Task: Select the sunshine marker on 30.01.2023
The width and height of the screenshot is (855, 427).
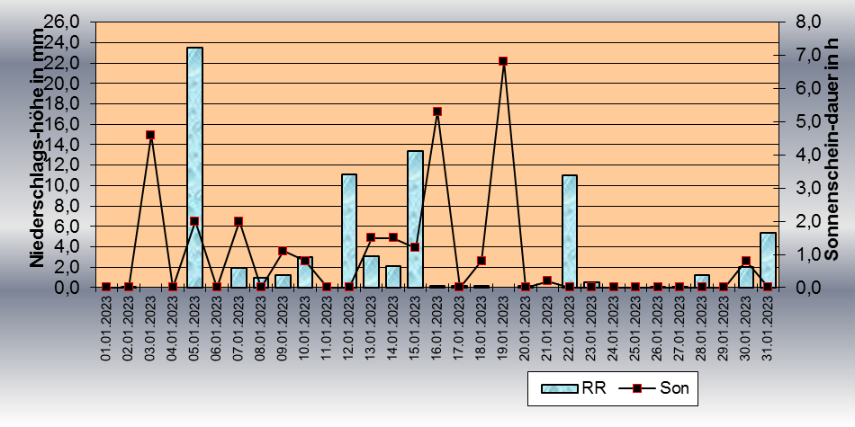Action: point(746,262)
